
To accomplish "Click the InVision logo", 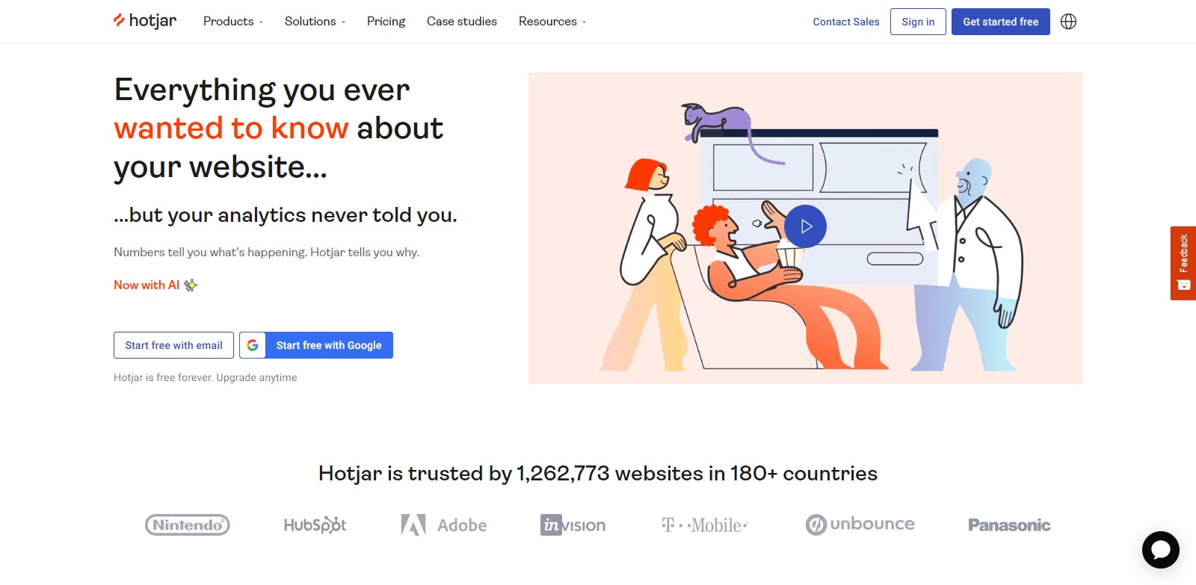I will [x=573, y=525].
